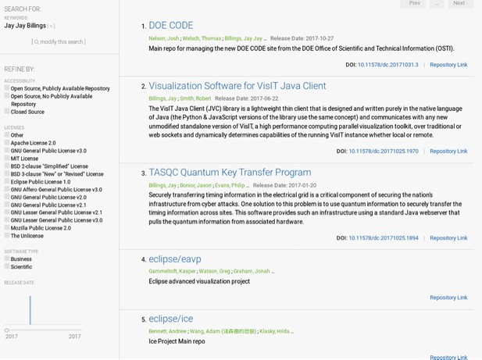Open Repository Link for TASQC Quantum Key Transfer
The height and width of the screenshot is (360, 482).
448,238
